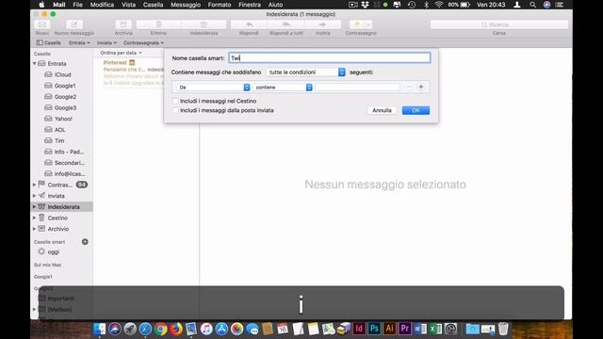The width and height of the screenshot is (603, 339).
Task: Open the Inviata favorites bar dropdown
Action: pos(106,42)
